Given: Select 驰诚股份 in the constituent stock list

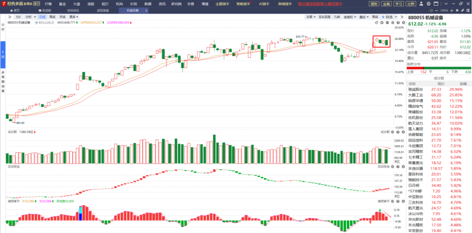Looking at the screenshot, I should coord(415,89).
